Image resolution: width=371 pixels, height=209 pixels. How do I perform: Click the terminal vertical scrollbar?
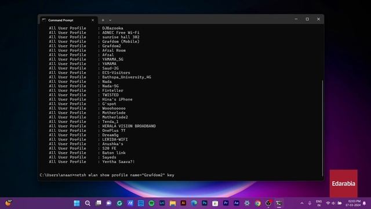tap(322, 128)
